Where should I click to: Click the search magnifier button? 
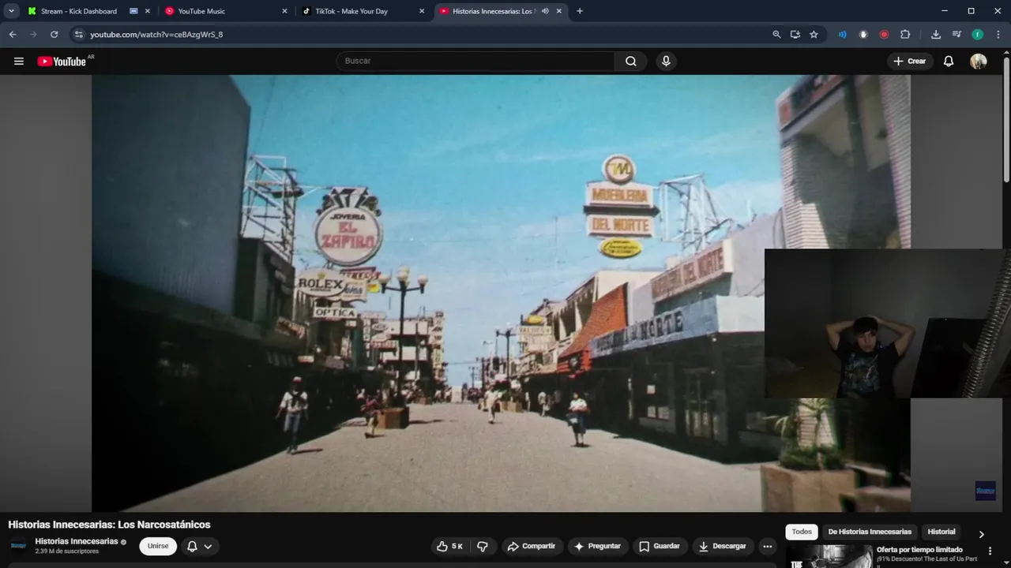(x=630, y=61)
